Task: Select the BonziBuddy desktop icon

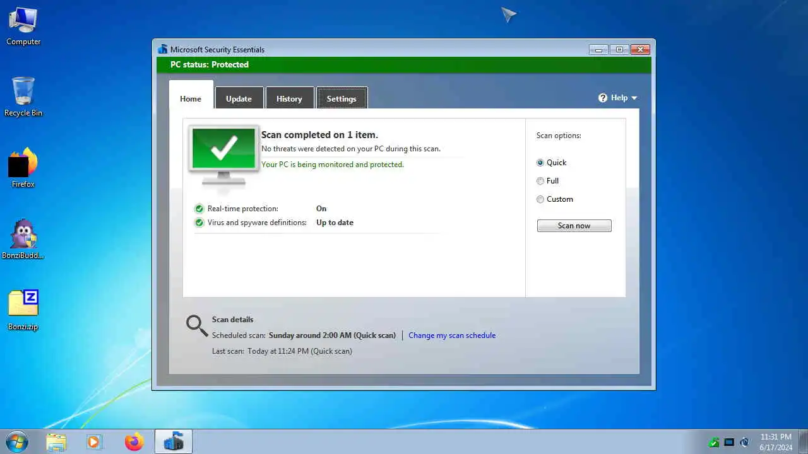Action: point(23,239)
